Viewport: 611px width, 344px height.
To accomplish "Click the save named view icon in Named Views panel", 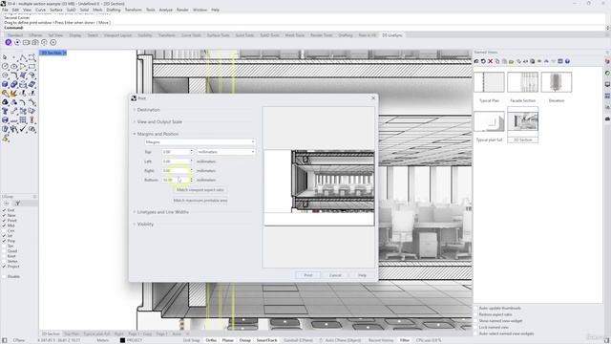I will point(476,61).
